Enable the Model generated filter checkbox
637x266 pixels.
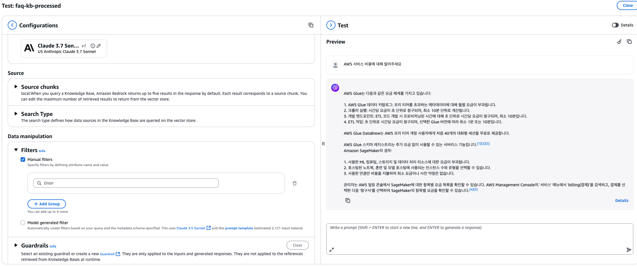tap(23, 223)
